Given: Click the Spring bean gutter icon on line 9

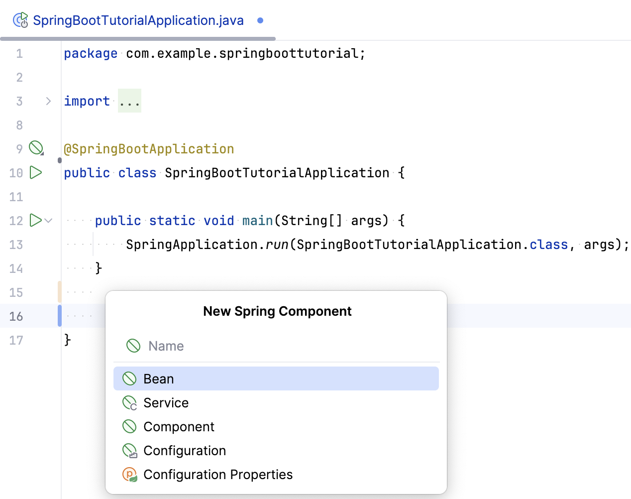Looking at the screenshot, I should pos(36,147).
